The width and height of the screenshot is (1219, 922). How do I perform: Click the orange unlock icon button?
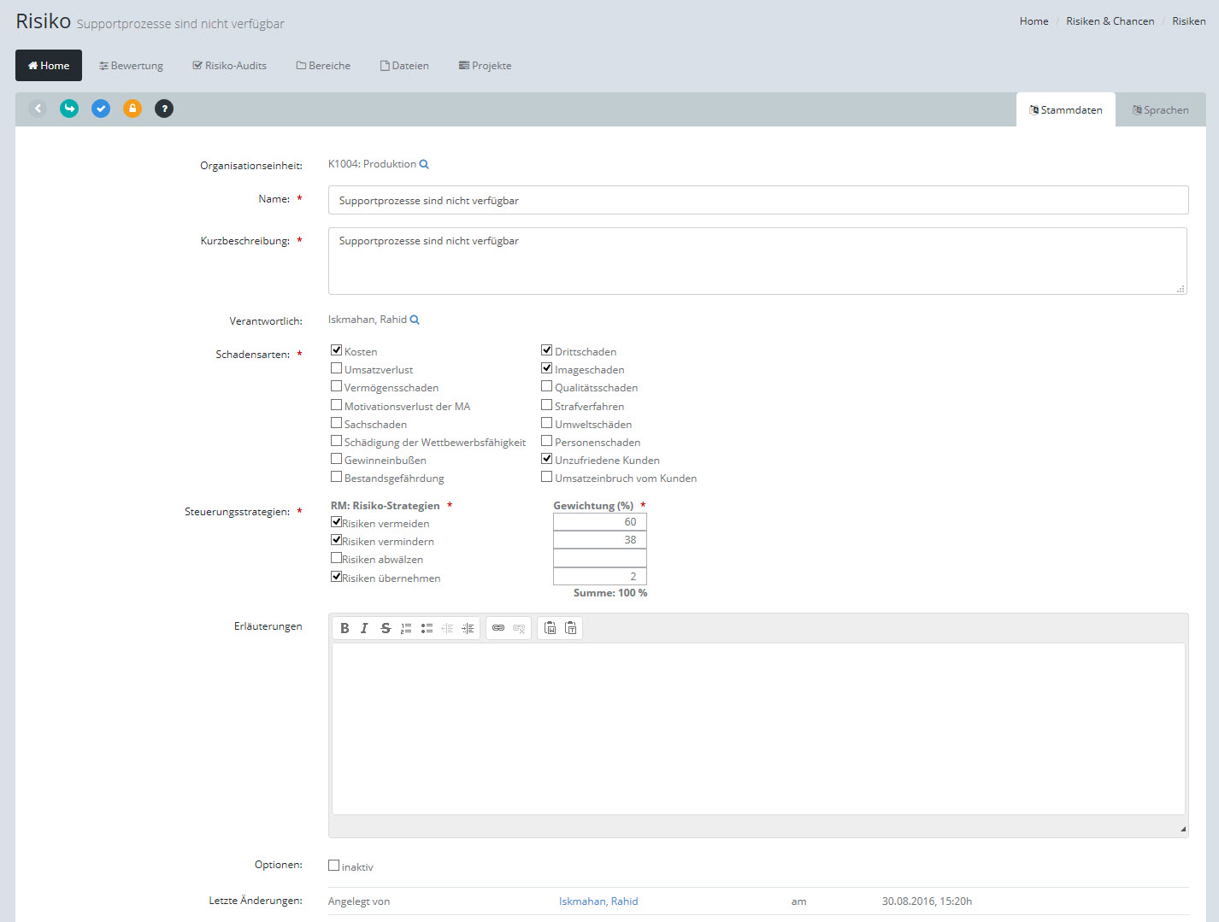click(132, 109)
